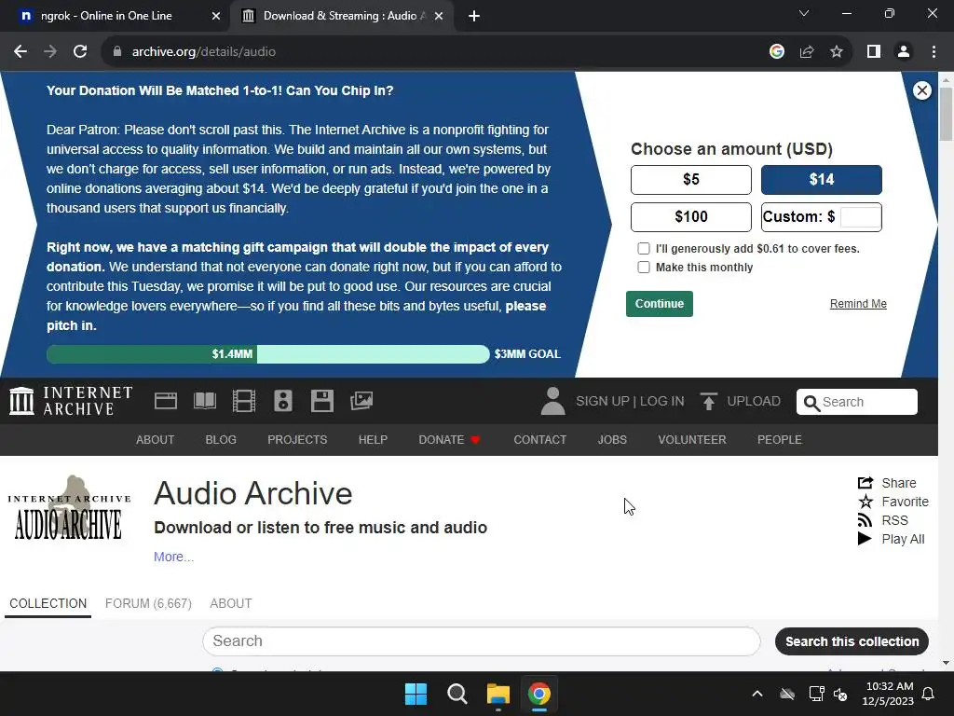Open the Web (Wayback) media icon
The height and width of the screenshot is (716, 954).
point(166,401)
